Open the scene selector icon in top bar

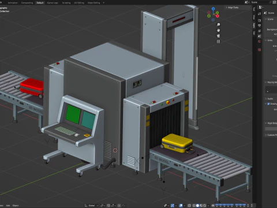246,2
